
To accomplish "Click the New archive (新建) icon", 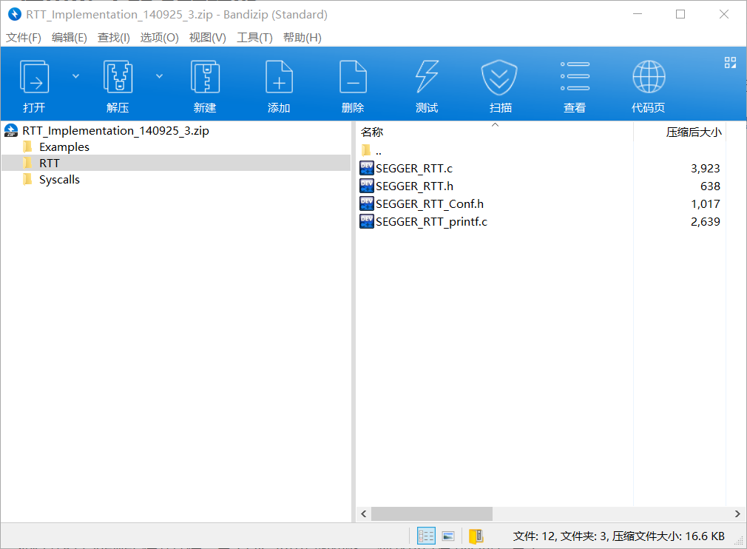I will point(205,77).
